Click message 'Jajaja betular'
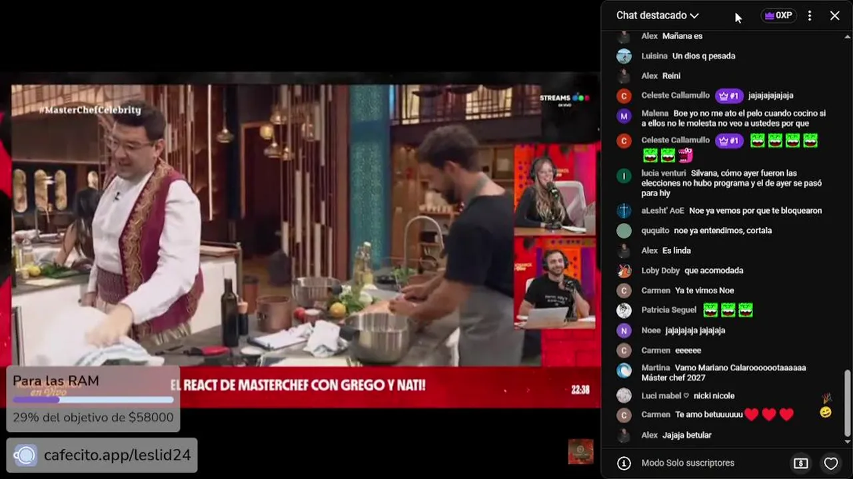Image resolution: width=853 pixels, height=479 pixels. coord(687,434)
